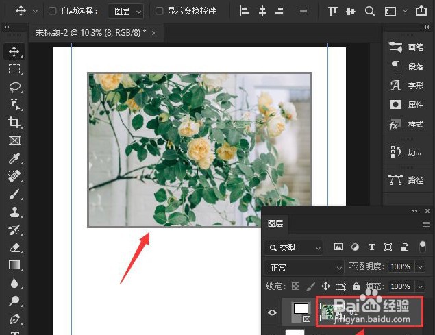Toggle prevent artboard auto-nesting lock
Image resolution: width=435 pixels, height=335 pixels.
tap(341, 286)
